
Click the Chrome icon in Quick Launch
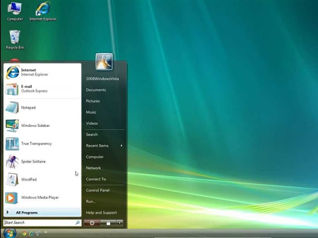(24, 233)
